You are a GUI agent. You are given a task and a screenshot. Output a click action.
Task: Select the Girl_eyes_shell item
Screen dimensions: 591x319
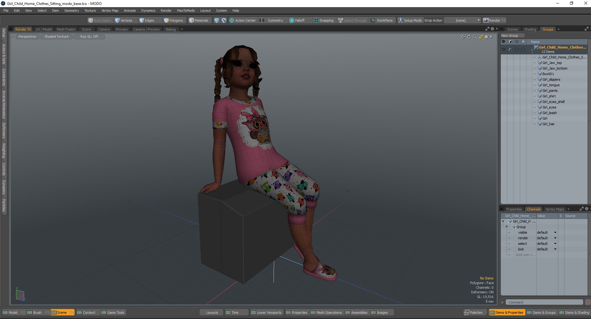pyautogui.click(x=553, y=102)
